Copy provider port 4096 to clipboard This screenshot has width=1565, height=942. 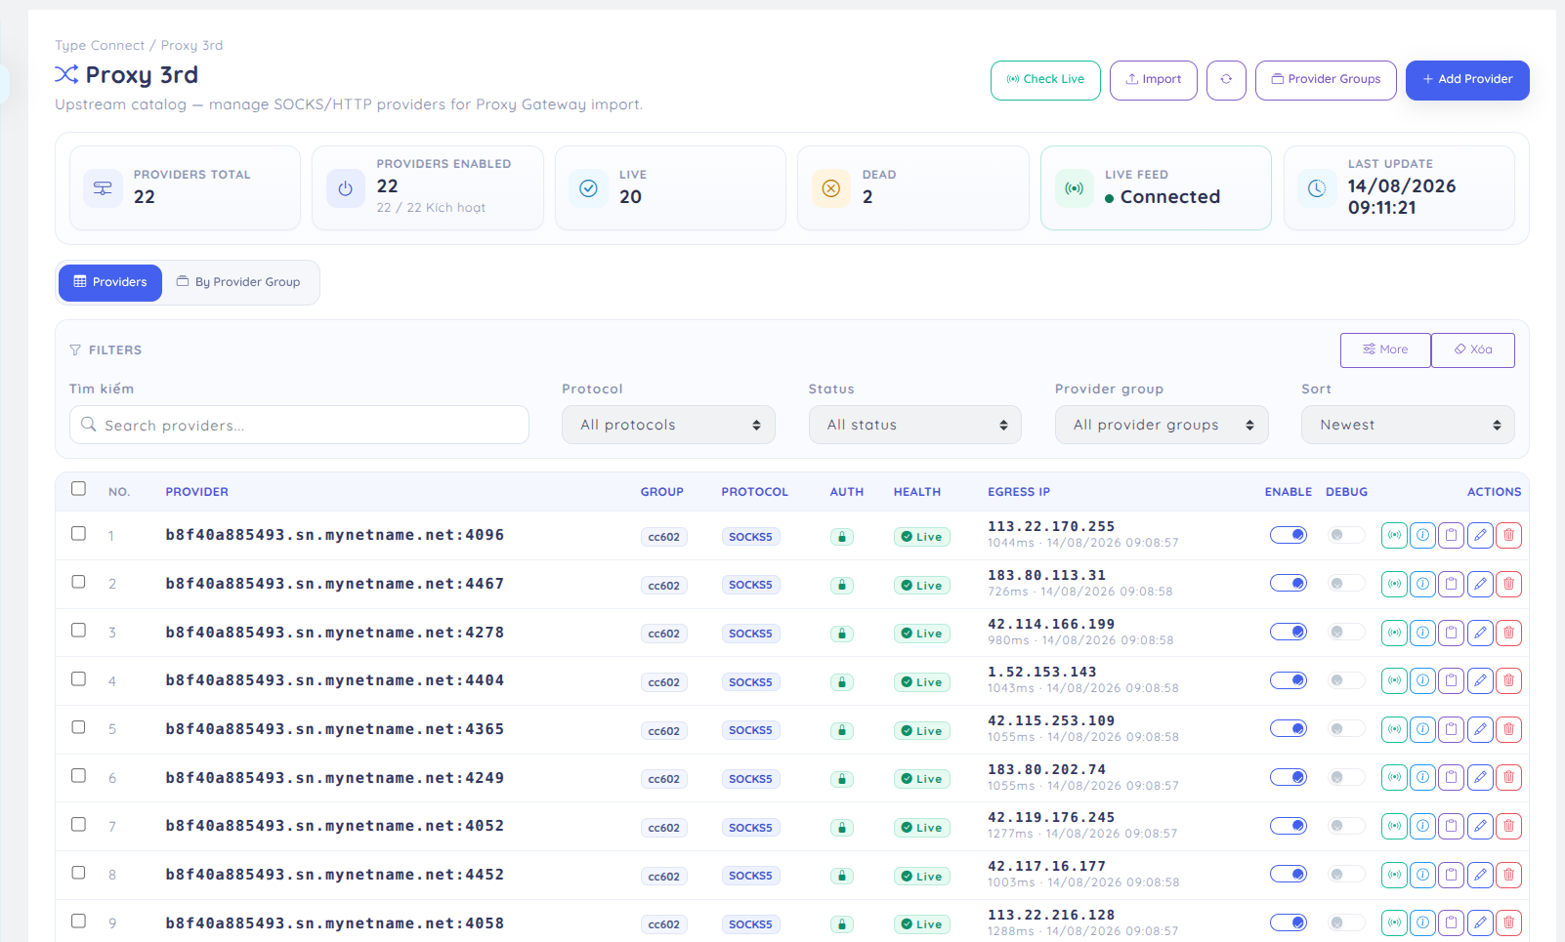[1452, 535]
